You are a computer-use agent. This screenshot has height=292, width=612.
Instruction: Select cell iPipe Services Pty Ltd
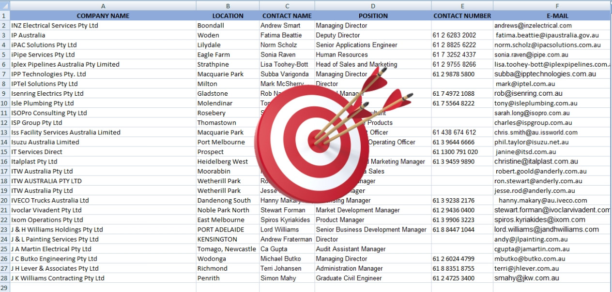point(103,55)
